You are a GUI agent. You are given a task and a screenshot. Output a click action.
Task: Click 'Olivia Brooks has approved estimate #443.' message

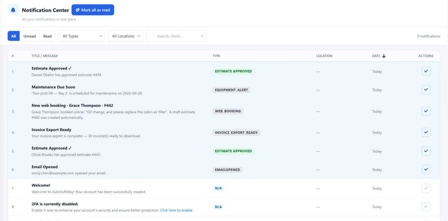pyautogui.click(x=66, y=155)
